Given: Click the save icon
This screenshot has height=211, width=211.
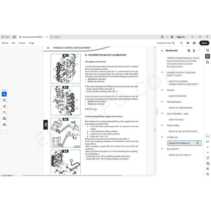Looking at the screenshot, I should tap(181, 43).
